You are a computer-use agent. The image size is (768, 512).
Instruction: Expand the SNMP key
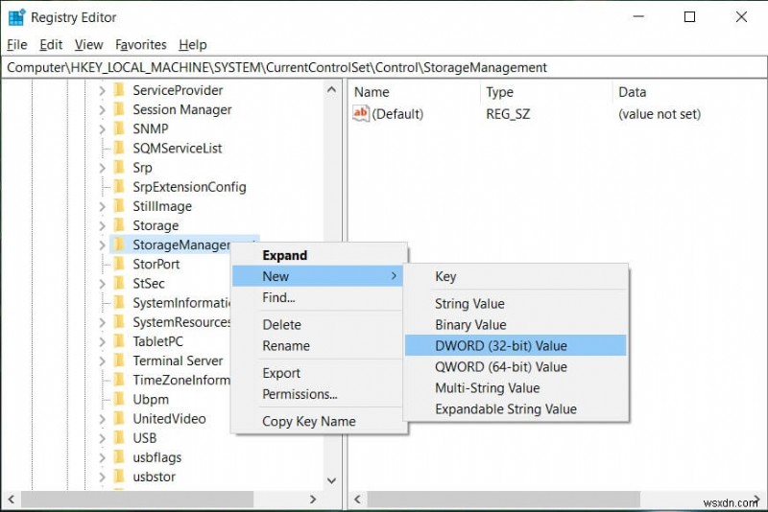(x=102, y=129)
